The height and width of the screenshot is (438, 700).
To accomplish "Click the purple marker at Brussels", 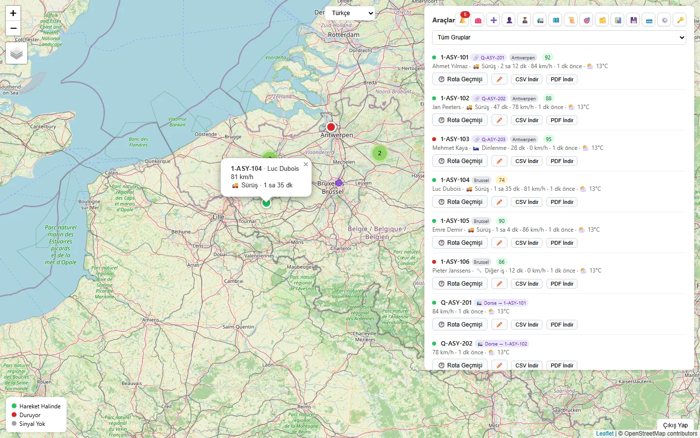I will 339,183.
